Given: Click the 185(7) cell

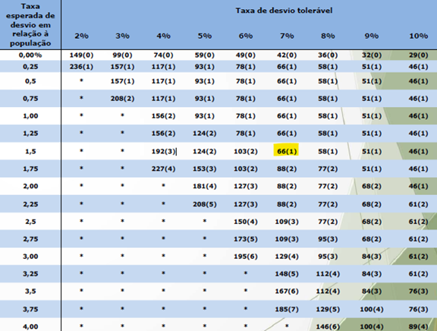Looking at the screenshot, I should (x=287, y=309).
